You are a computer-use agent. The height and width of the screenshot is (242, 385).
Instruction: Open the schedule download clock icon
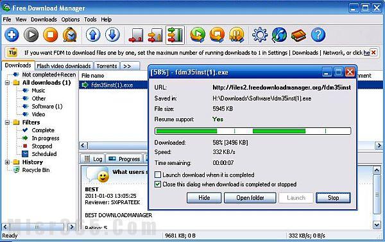[70, 35]
